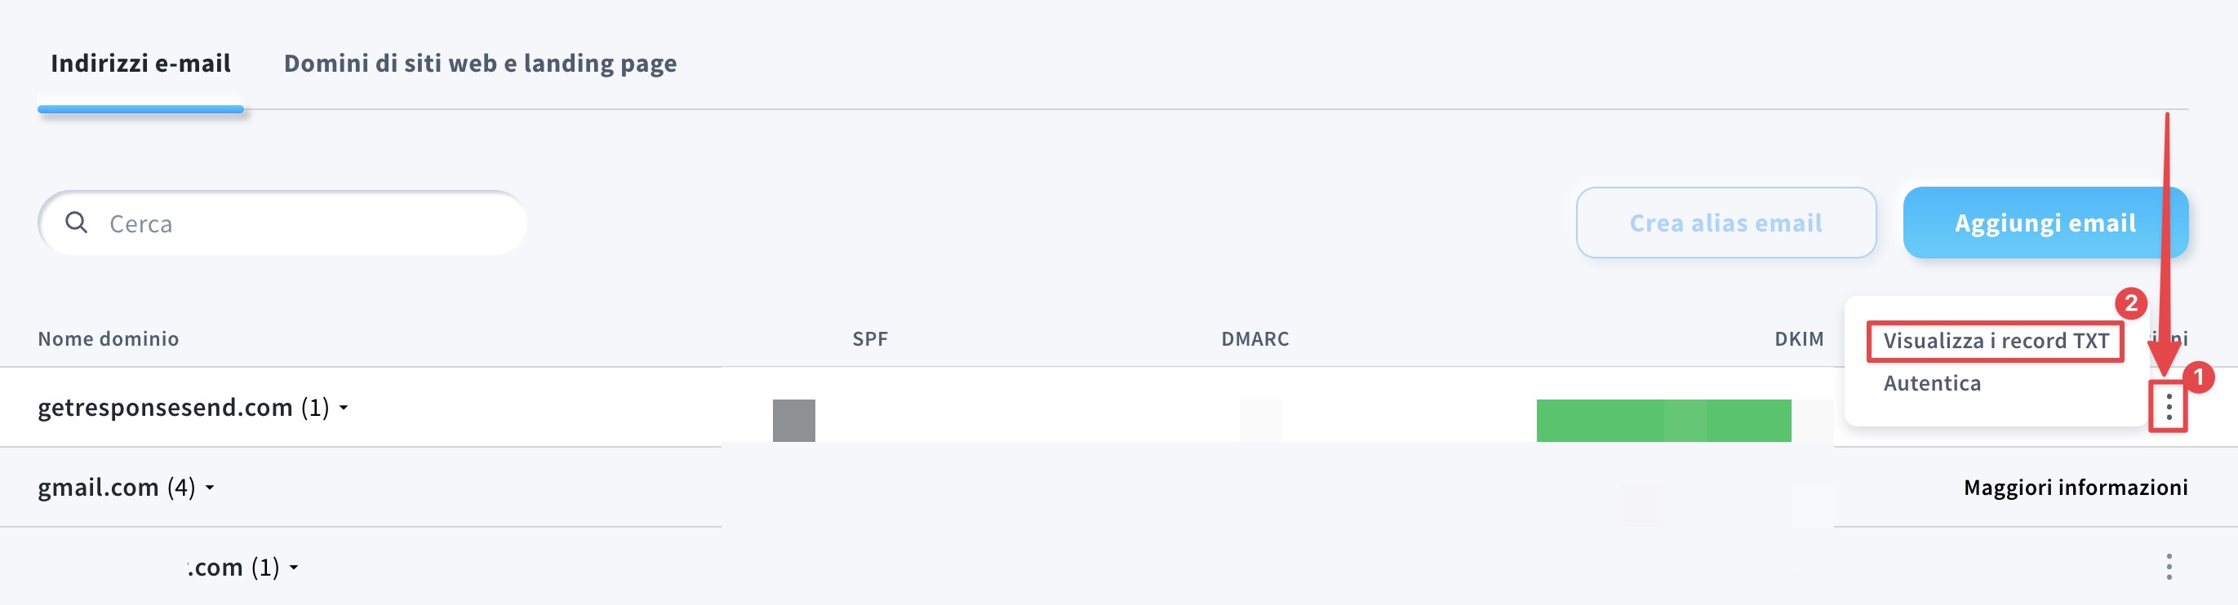The height and width of the screenshot is (605, 2238).
Task: Expand the getresponsesend.com (1) domain row
Action: [x=344, y=408]
